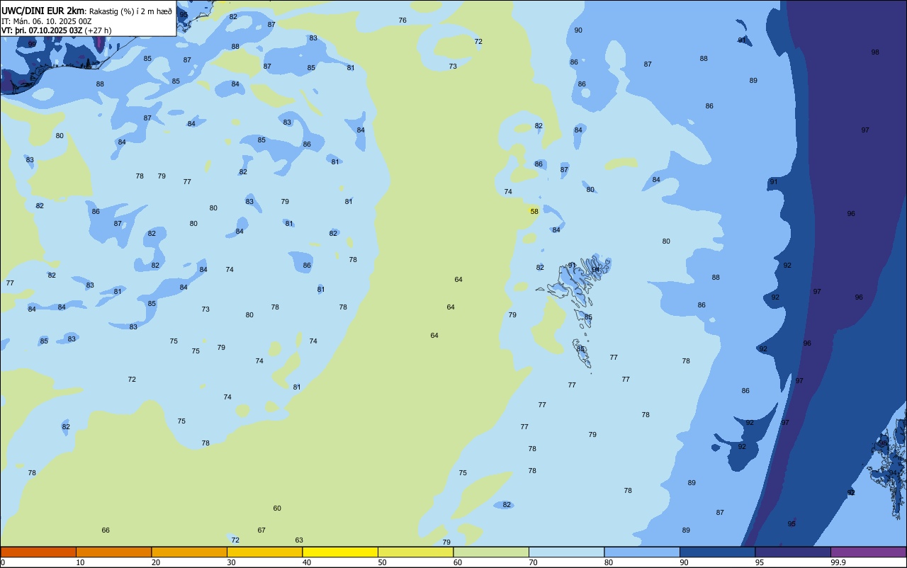Click the map value 66 in the green area
The width and height of the screenshot is (907, 568).
pos(106,530)
